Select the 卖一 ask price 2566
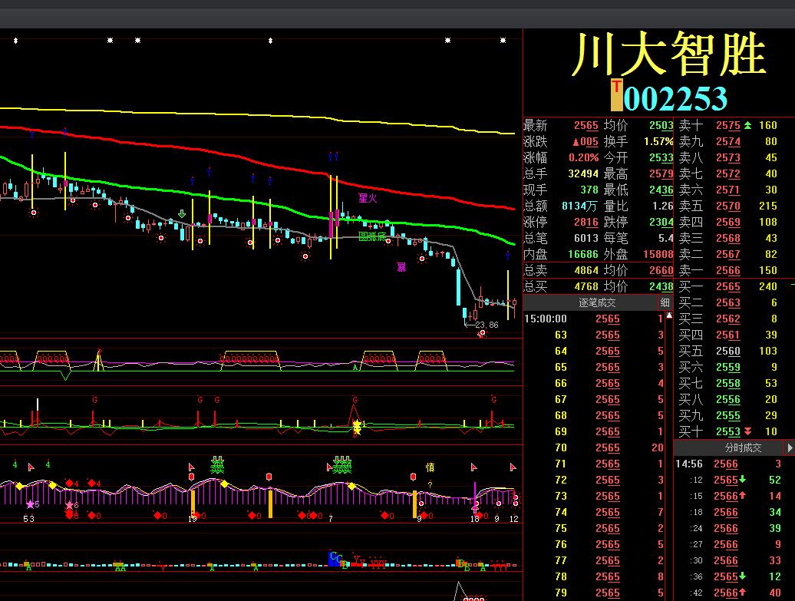Image resolution: width=795 pixels, height=601 pixels. coord(728,270)
